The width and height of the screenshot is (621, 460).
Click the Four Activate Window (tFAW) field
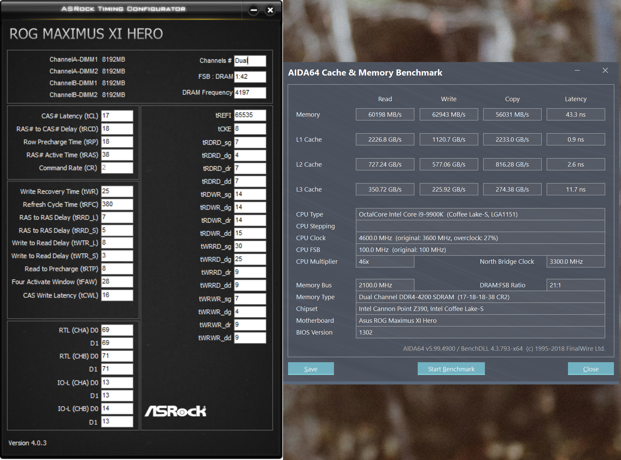pos(117,282)
